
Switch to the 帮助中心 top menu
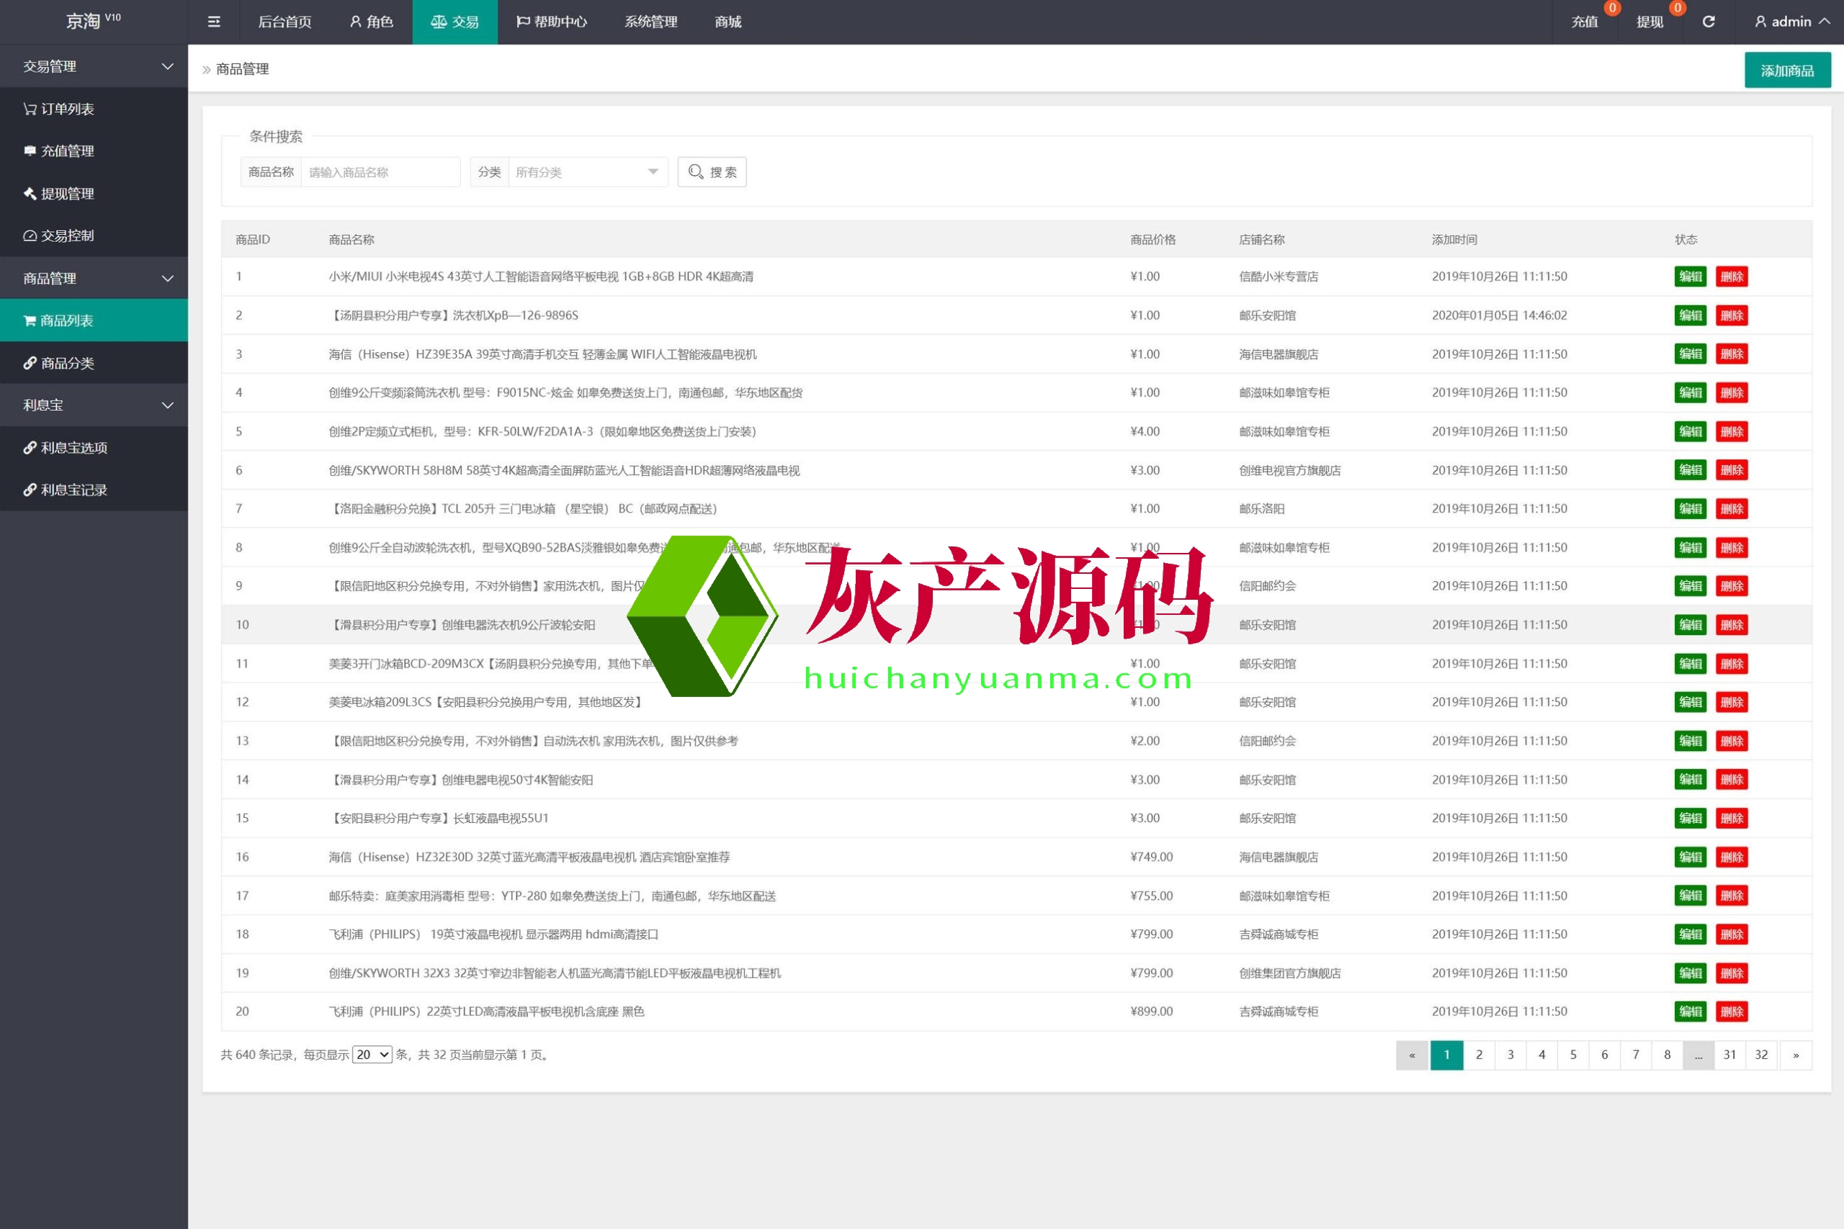pyautogui.click(x=552, y=22)
